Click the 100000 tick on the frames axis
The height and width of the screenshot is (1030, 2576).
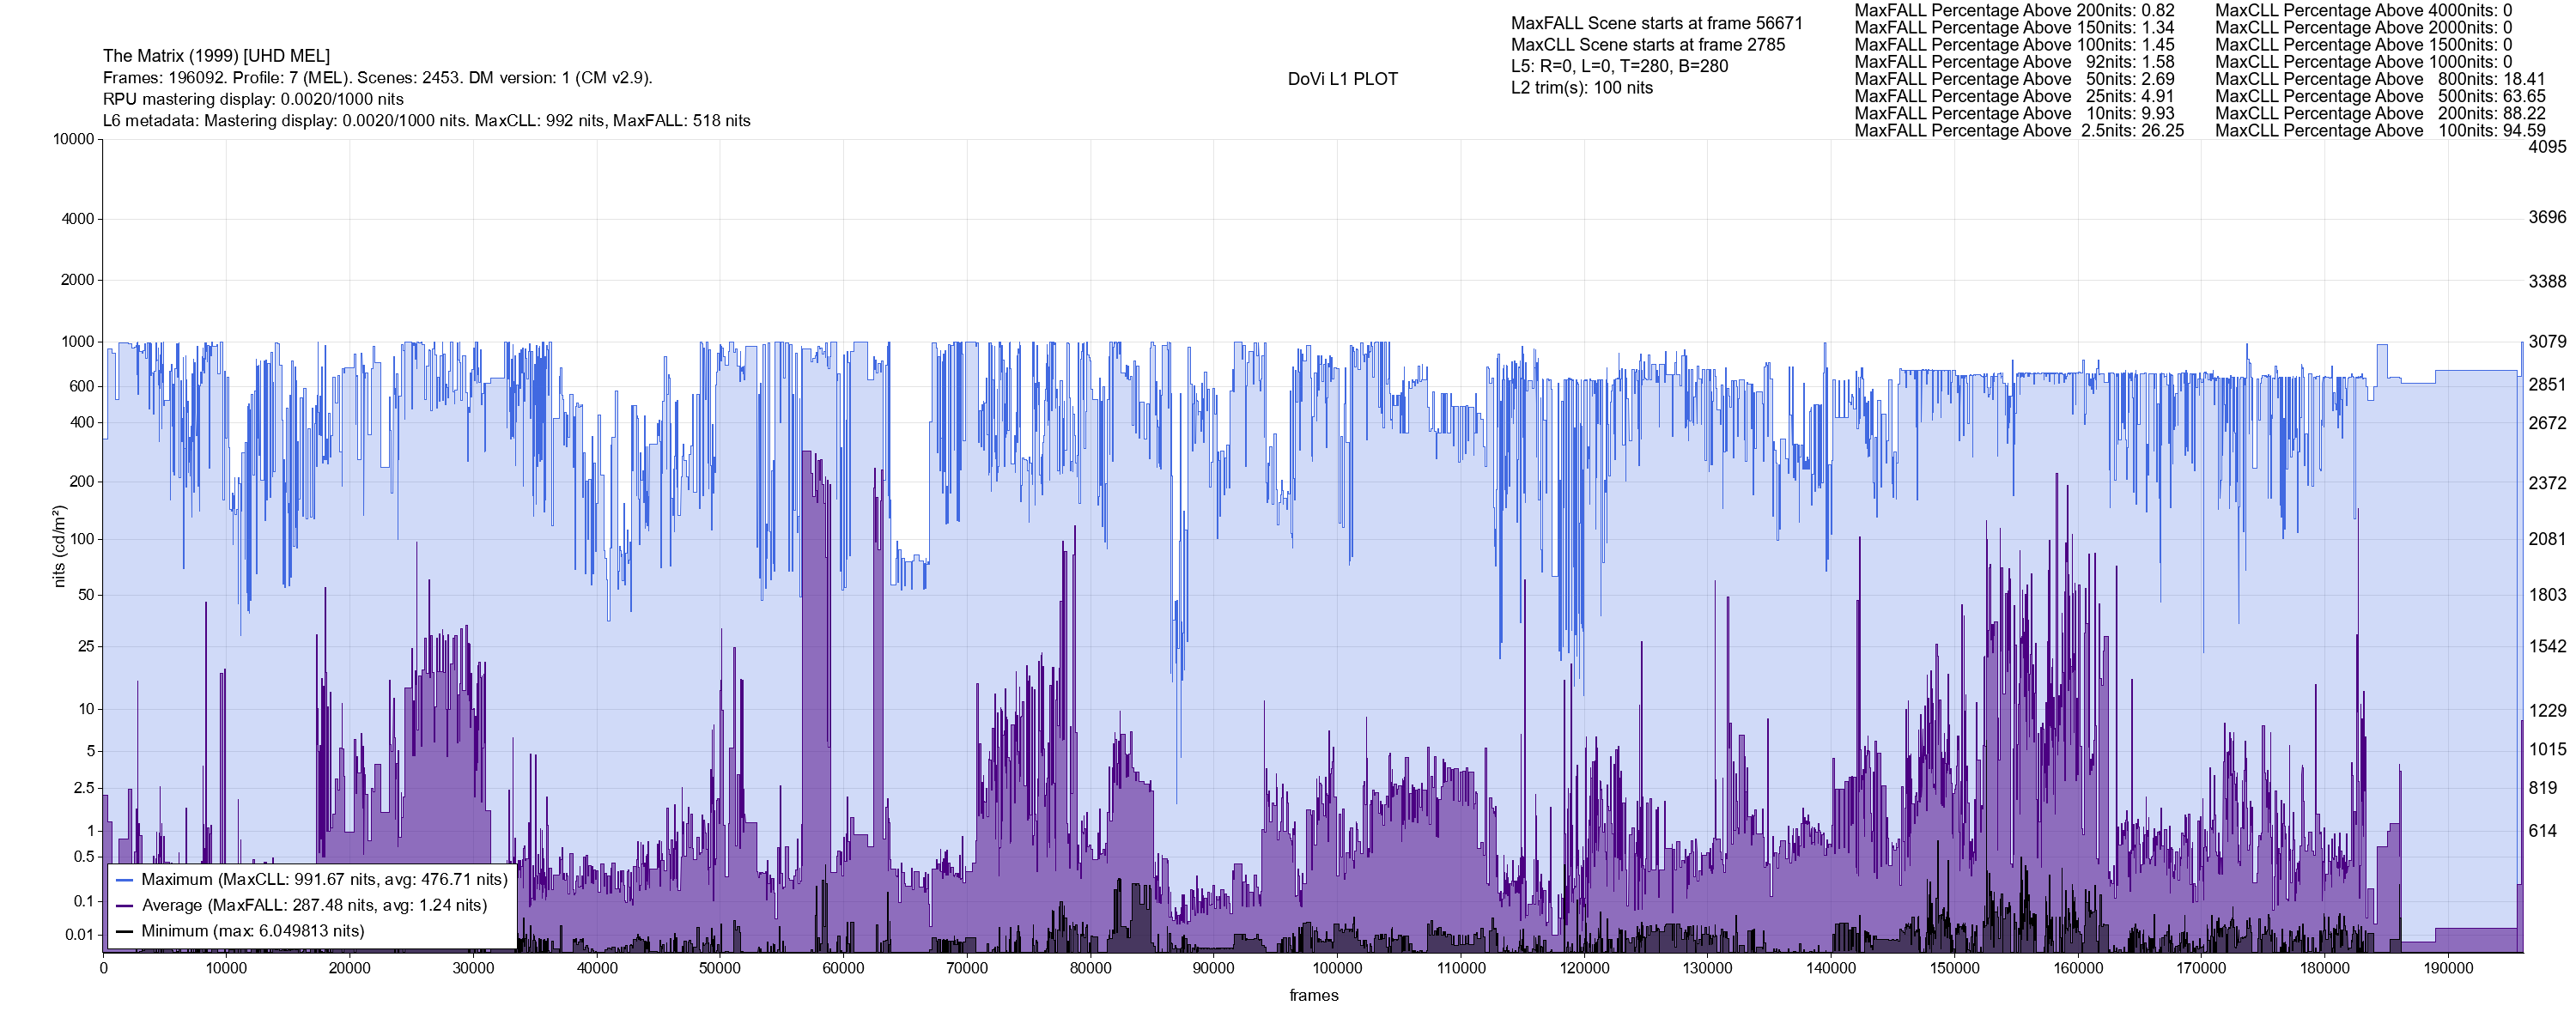1337,968
